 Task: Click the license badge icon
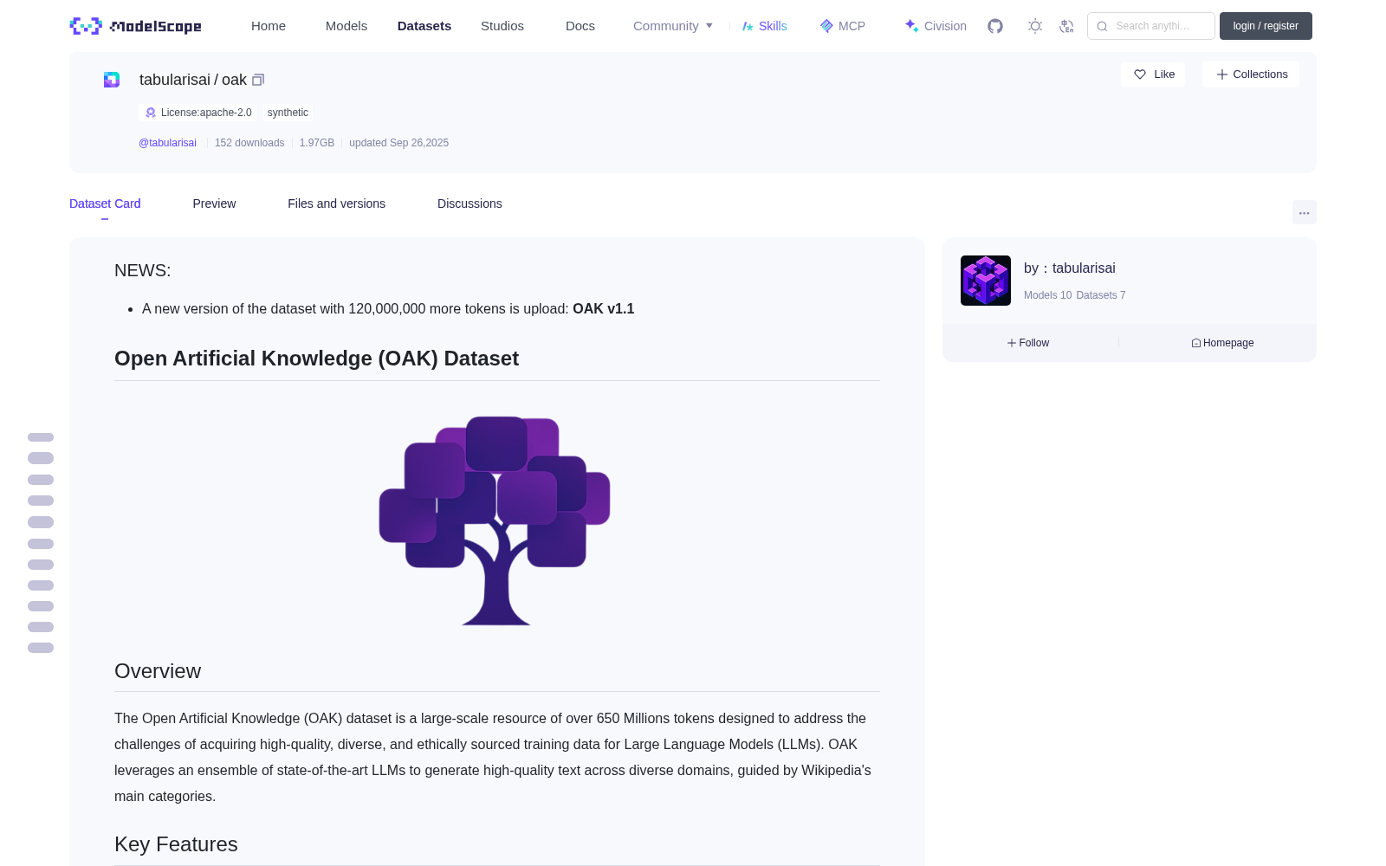[x=151, y=113]
